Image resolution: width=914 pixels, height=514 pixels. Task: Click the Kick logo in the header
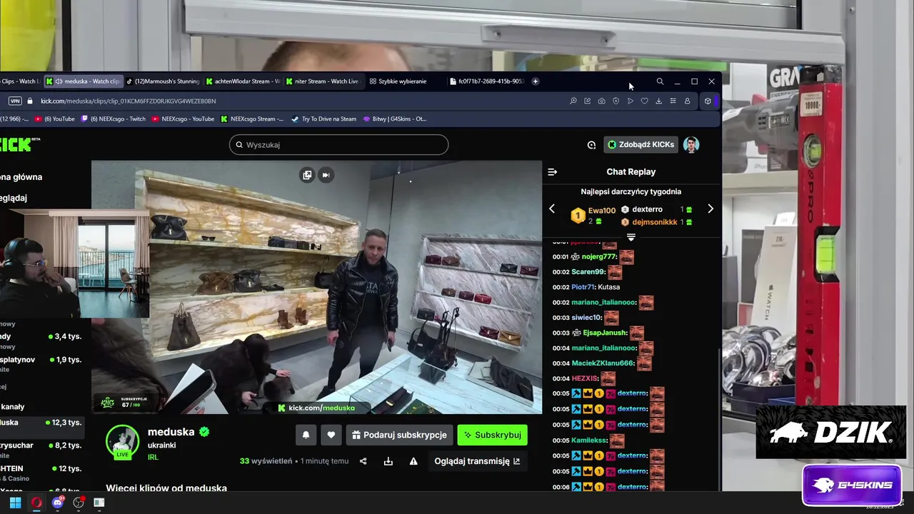coord(16,145)
